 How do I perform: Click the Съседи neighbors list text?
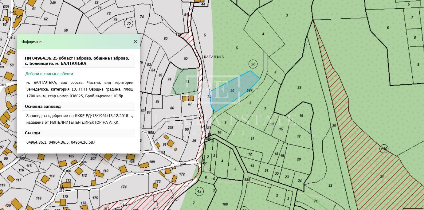point(61,142)
